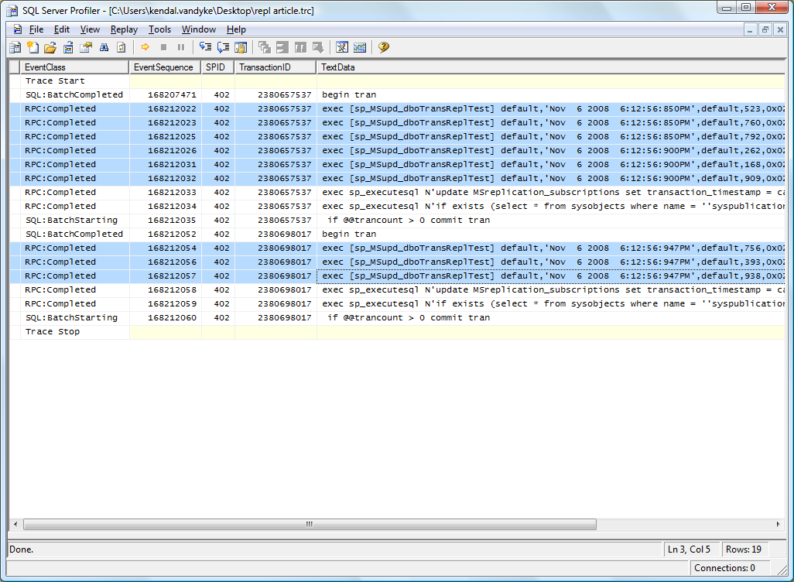
Task: Open the Help menu
Action: click(236, 29)
